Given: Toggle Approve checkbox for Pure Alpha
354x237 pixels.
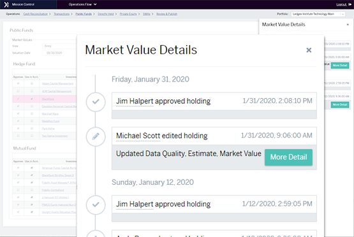Looking at the screenshot, I should [x=18, y=129].
